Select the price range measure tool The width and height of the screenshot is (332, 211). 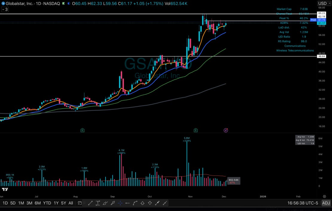(98, 203)
